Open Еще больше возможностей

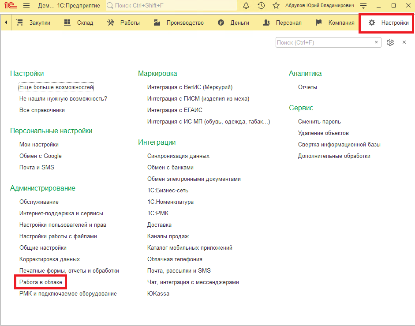pyautogui.click(x=56, y=87)
